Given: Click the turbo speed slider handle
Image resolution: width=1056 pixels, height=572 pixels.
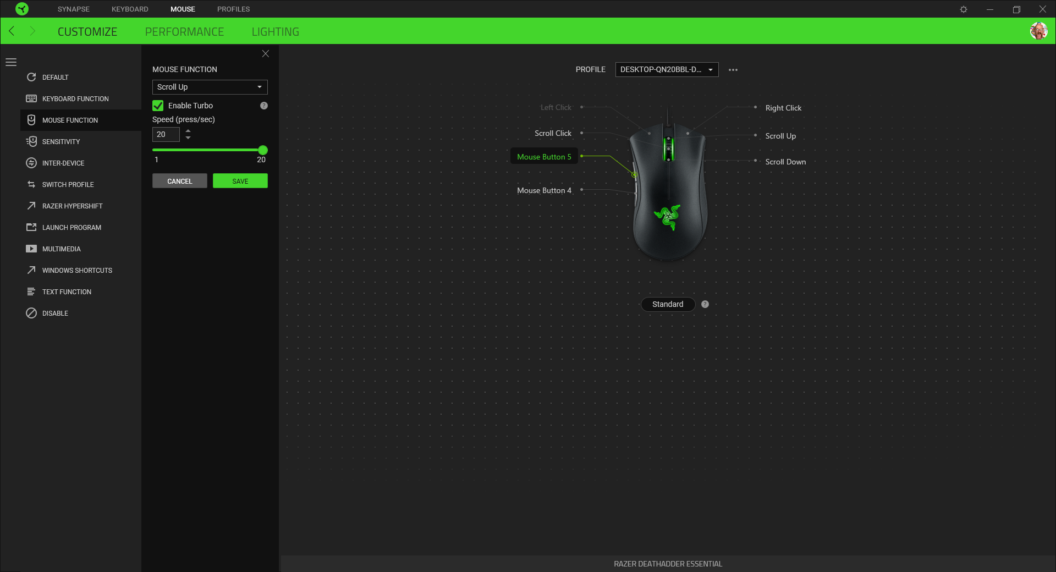Looking at the screenshot, I should (263, 150).
